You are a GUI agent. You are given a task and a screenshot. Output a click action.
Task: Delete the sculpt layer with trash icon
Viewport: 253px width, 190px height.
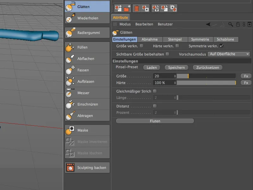pos(137,8)
